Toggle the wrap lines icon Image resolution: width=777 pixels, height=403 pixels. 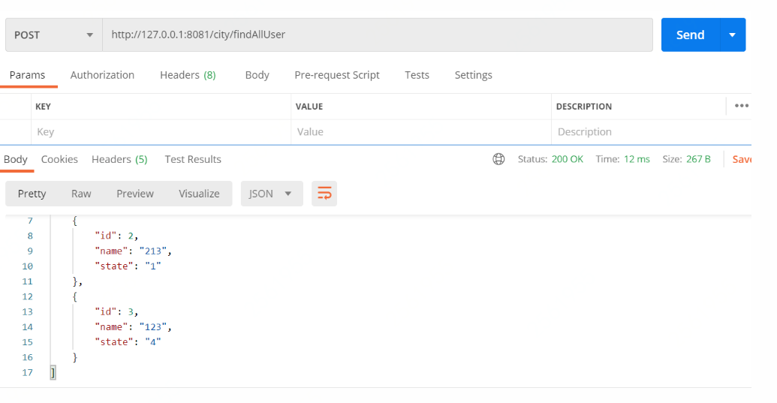324,194
